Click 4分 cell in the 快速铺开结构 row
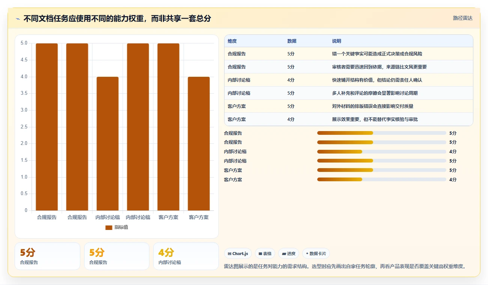The width and height of the screenshot is (488, 285). (291, 80)
